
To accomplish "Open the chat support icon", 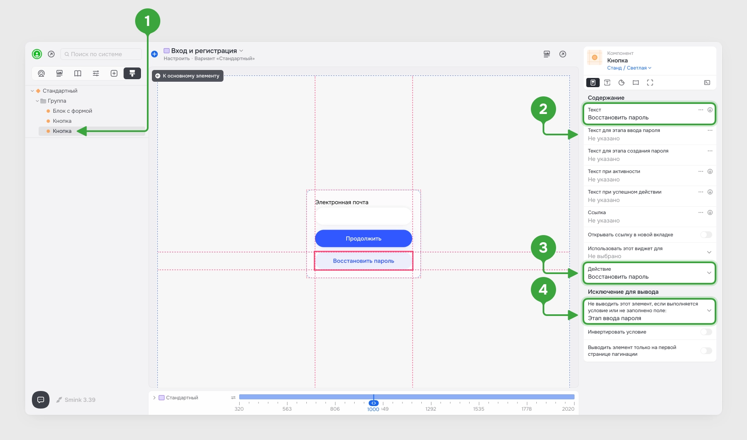I will pyautogui.click(x=41, y=400).
